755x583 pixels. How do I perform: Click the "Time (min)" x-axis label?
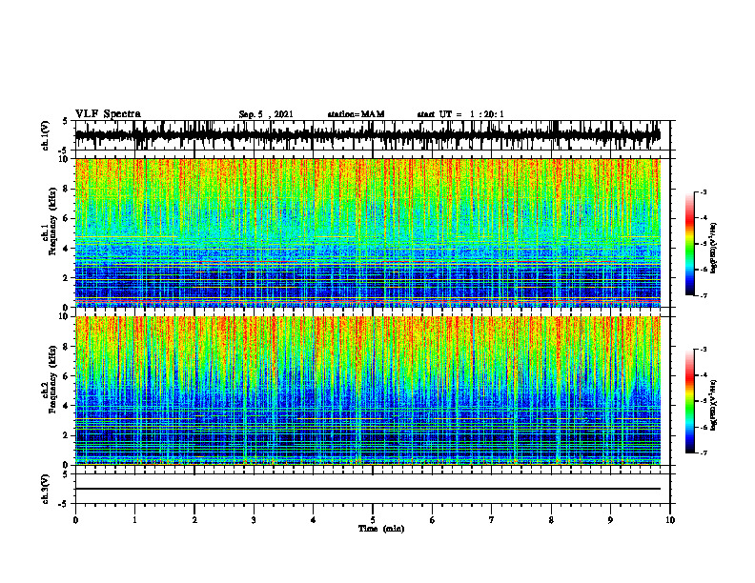point(381,529)
